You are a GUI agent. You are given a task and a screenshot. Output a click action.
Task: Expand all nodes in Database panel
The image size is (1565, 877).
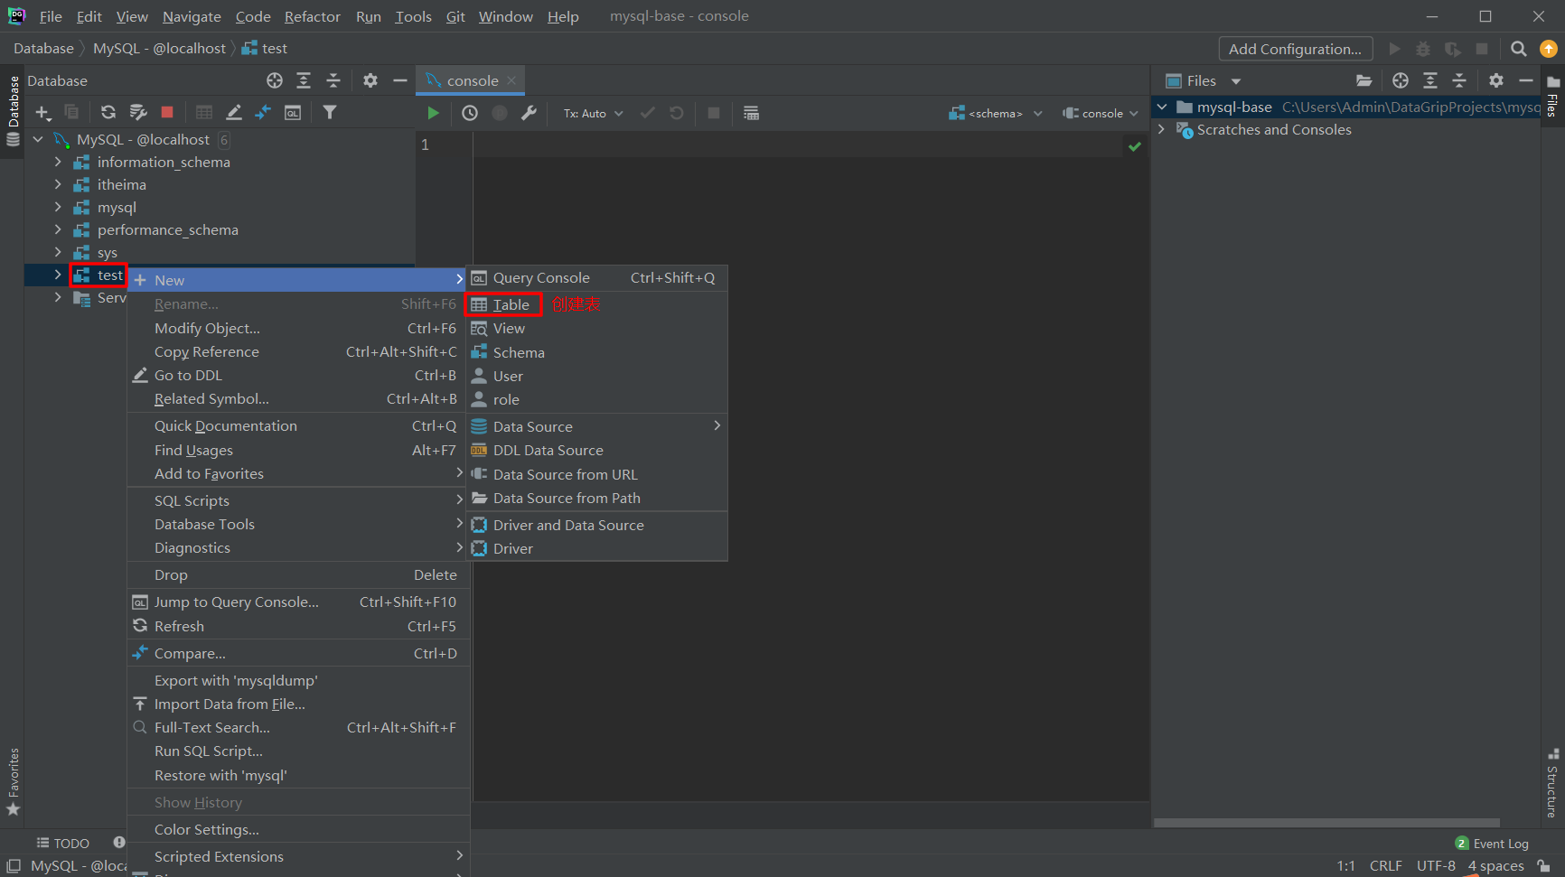click(x=304, y=80)
